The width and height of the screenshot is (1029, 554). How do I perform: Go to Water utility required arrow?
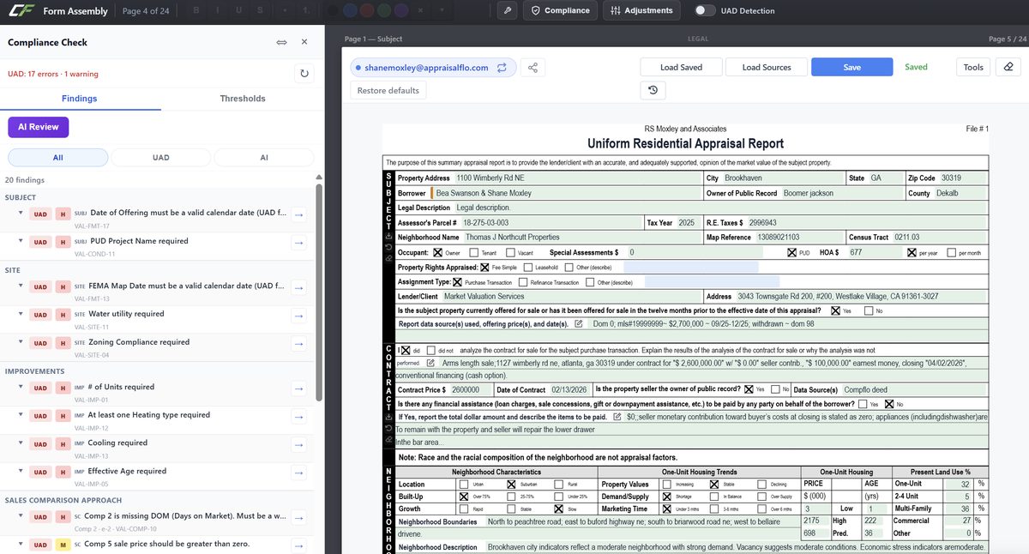coord(298,316)
